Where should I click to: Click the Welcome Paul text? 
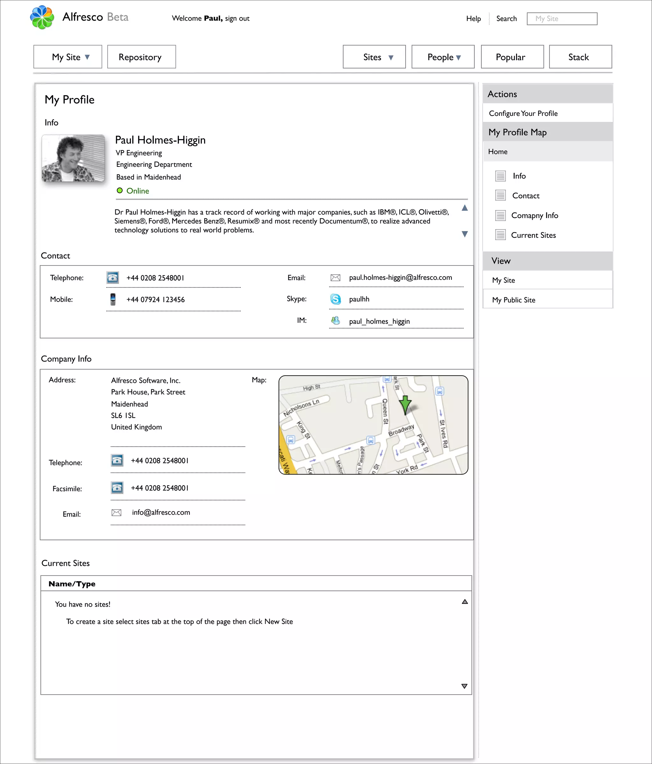click(197, 18)
